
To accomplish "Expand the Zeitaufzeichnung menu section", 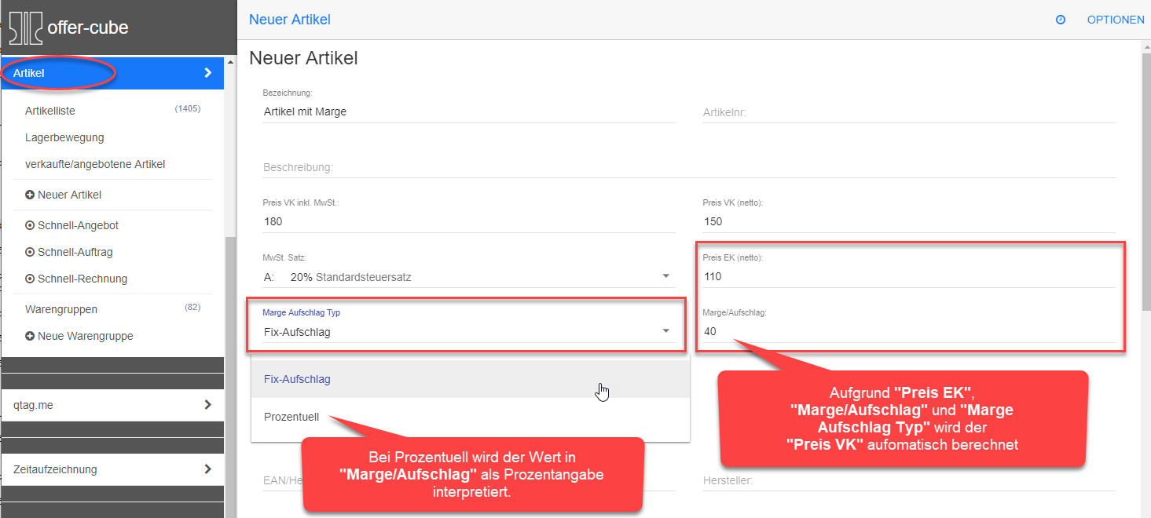I will (112, 469).
